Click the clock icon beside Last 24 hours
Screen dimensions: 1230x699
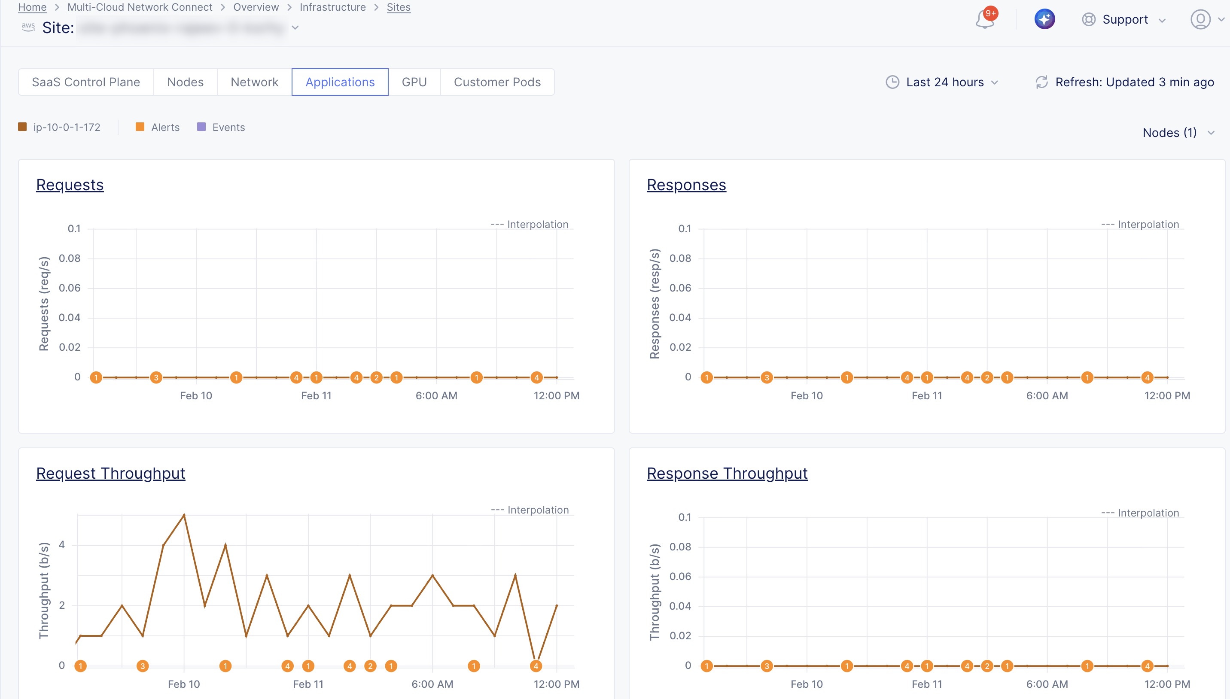point(892,82)
